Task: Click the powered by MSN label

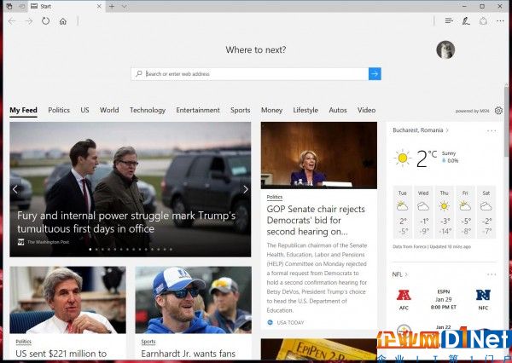Action: (x=472, y=111)
